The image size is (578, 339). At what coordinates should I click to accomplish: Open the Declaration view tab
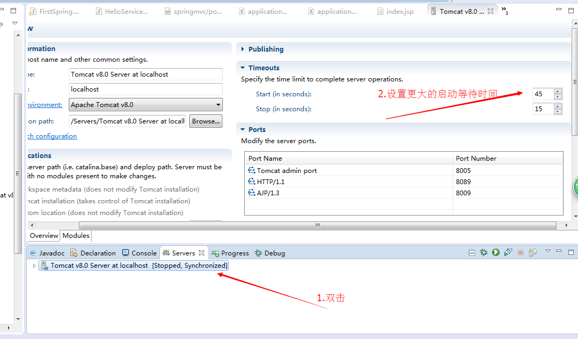pos(94,253)
